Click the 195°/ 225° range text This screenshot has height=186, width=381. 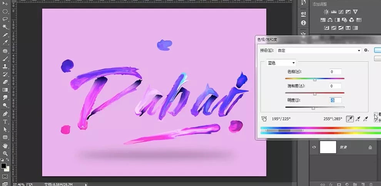pyautogui.click(x=281, y=119)
